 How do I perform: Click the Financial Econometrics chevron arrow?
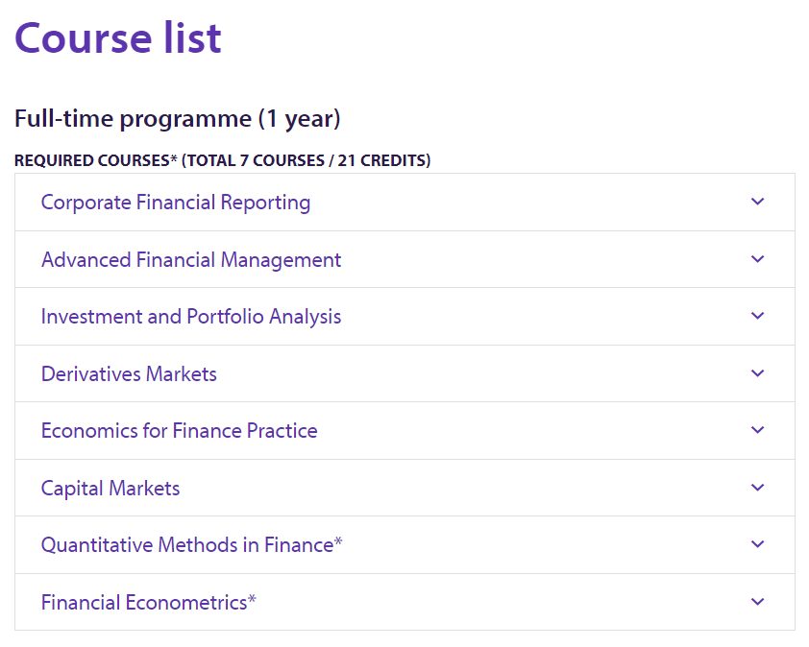click(757, 602)
